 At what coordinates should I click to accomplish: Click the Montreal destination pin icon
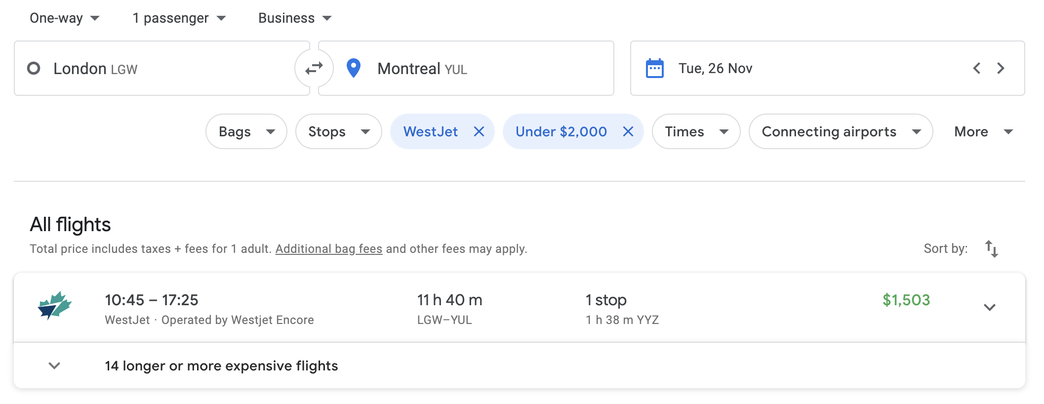pos(354,68)
